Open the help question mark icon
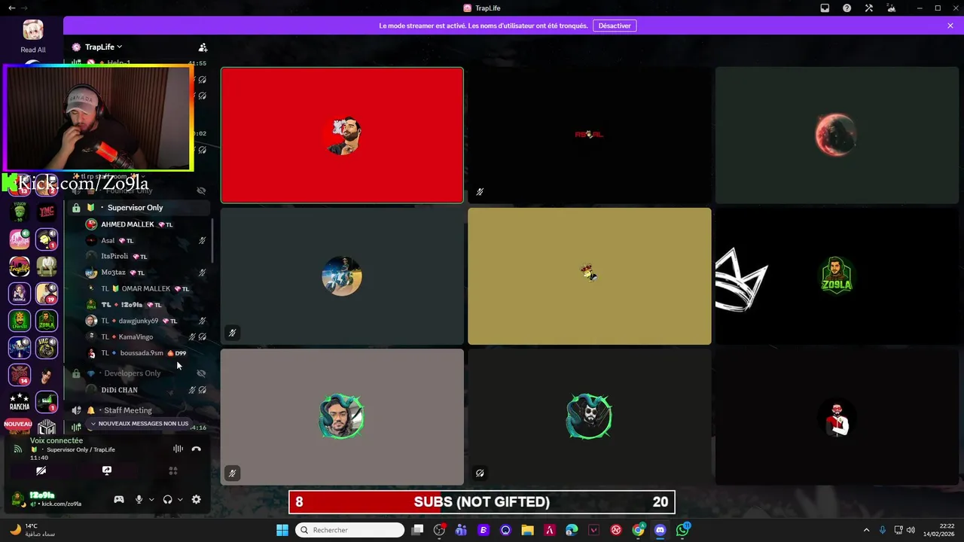This screenshot has width=964, height=542. (847, 8)
